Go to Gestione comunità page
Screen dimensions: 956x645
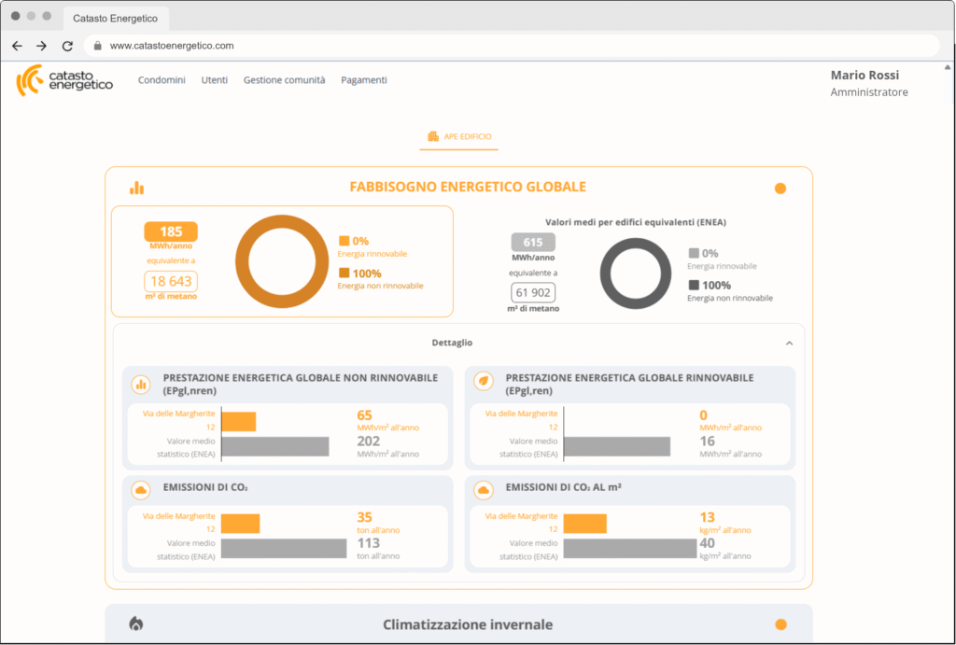click(x=284, y=80)
